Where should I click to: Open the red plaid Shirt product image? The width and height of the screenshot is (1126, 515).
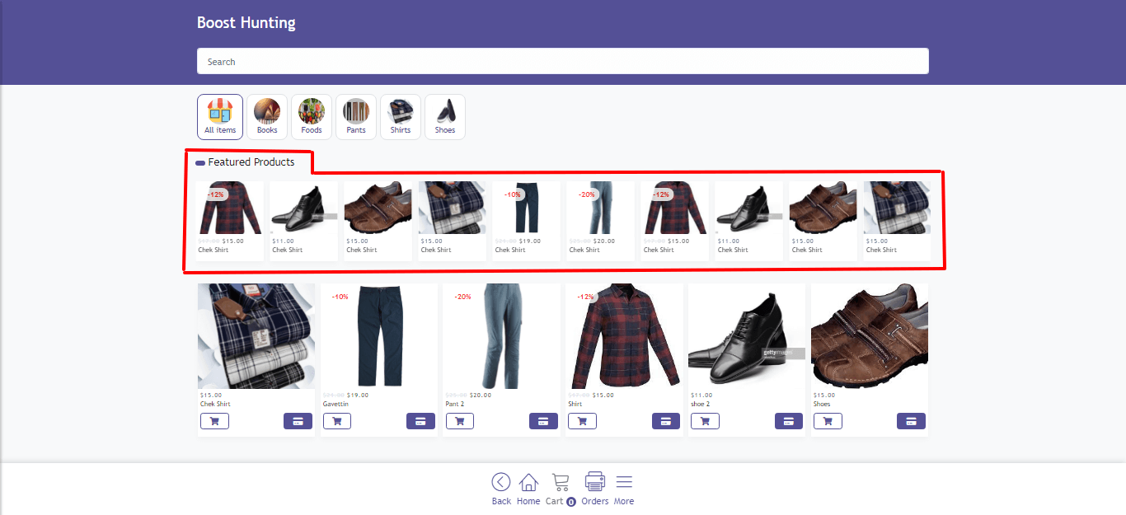coord(624,336)
